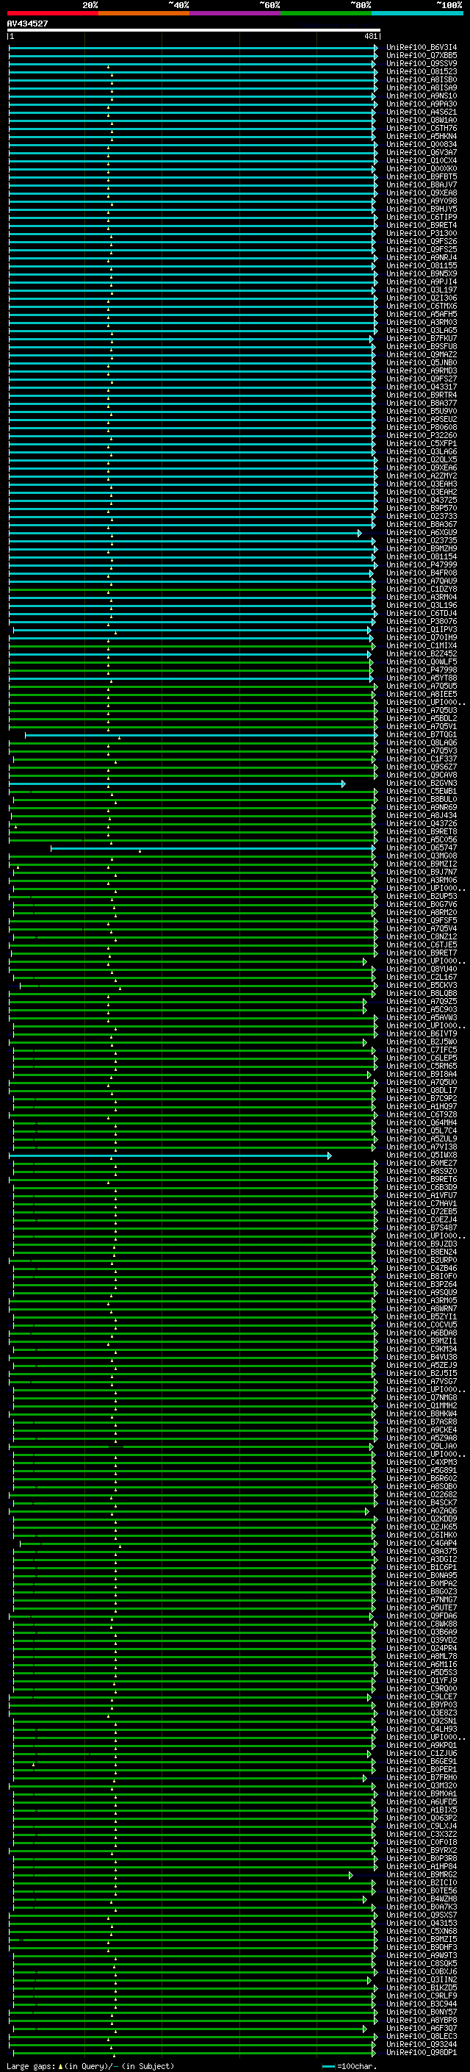Select hit label UniRef100_Q93244

pyautogui.click(x=422, y=2044)
